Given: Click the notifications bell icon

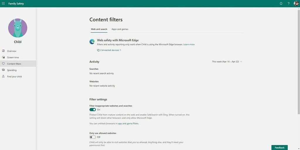Looking at the screenshot, I should (x=281, y=4).
